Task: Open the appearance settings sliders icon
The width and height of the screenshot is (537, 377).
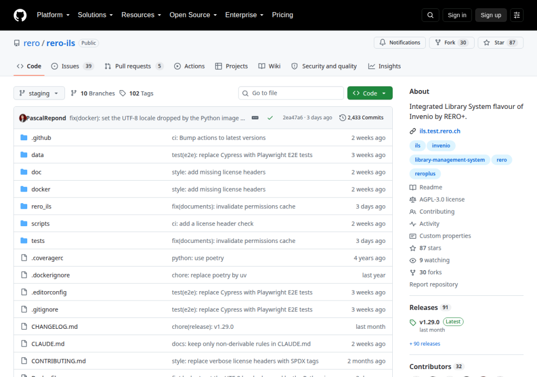Action: tap(517, 15)
